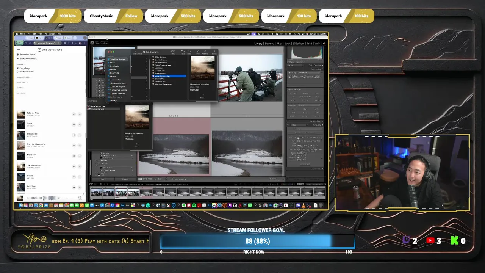Image resolution: width=485 pixels, height=273 pixels.
Task: Open the View menu in menu bar
Action: click(40, 34)
